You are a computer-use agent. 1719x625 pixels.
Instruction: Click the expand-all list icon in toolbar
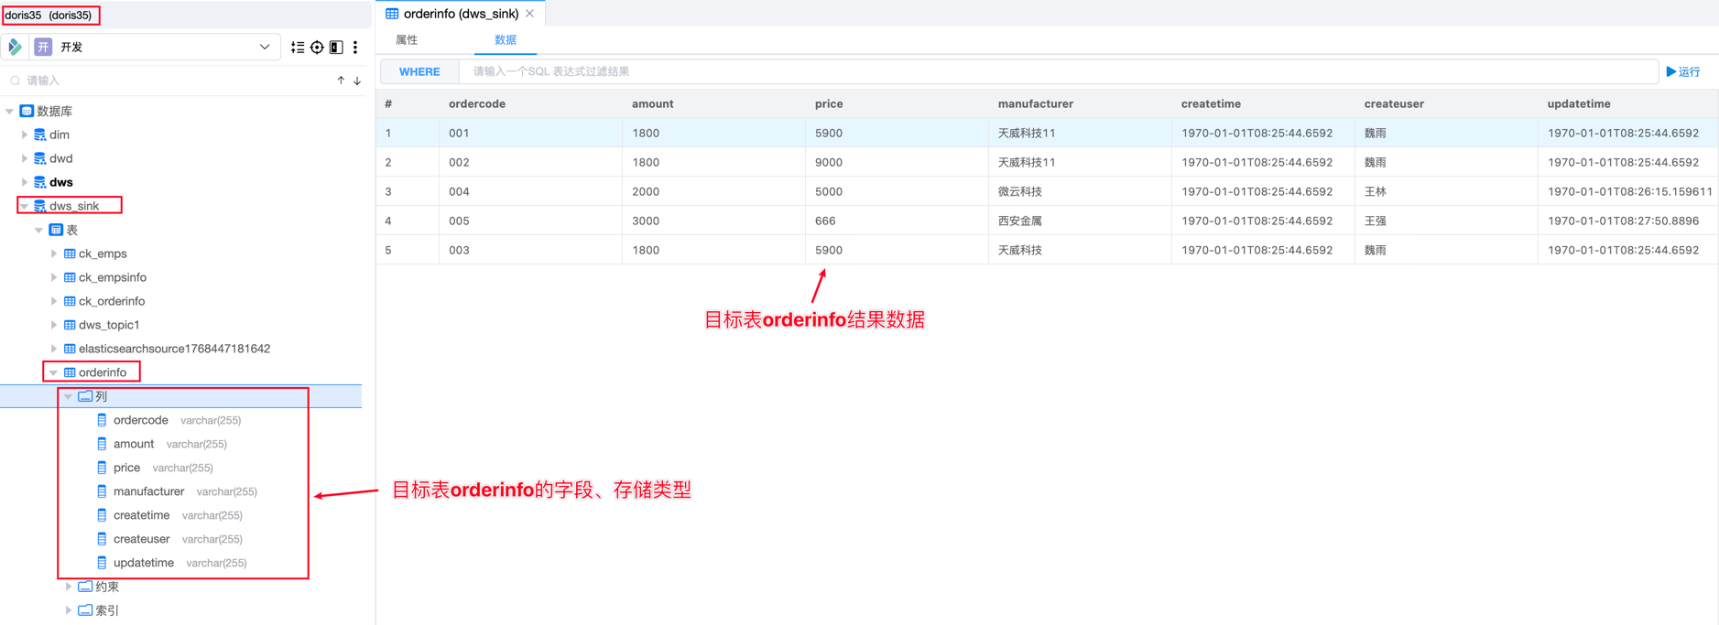[x=298, y=48]
